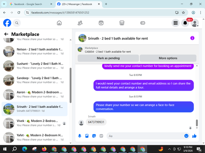205x153 pixels.
Task: Open the emoji picker smiley icon
Action: [x=186, y=136]
